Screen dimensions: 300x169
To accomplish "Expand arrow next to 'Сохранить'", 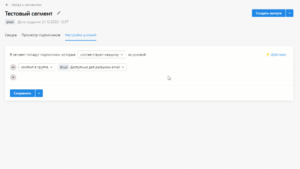I will (39, 93).
